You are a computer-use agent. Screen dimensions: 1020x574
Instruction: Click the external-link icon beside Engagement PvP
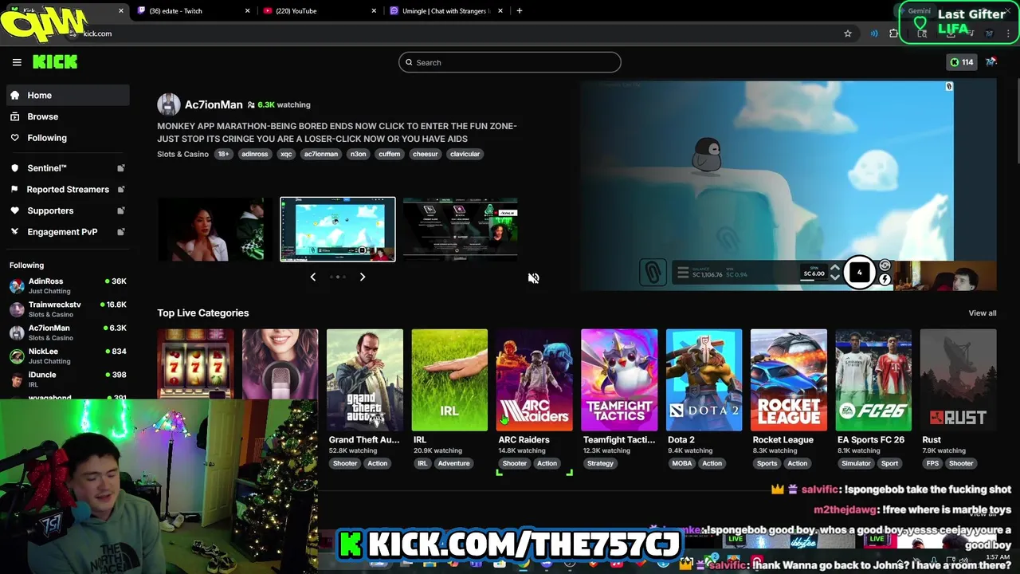[x=121, y=232]
